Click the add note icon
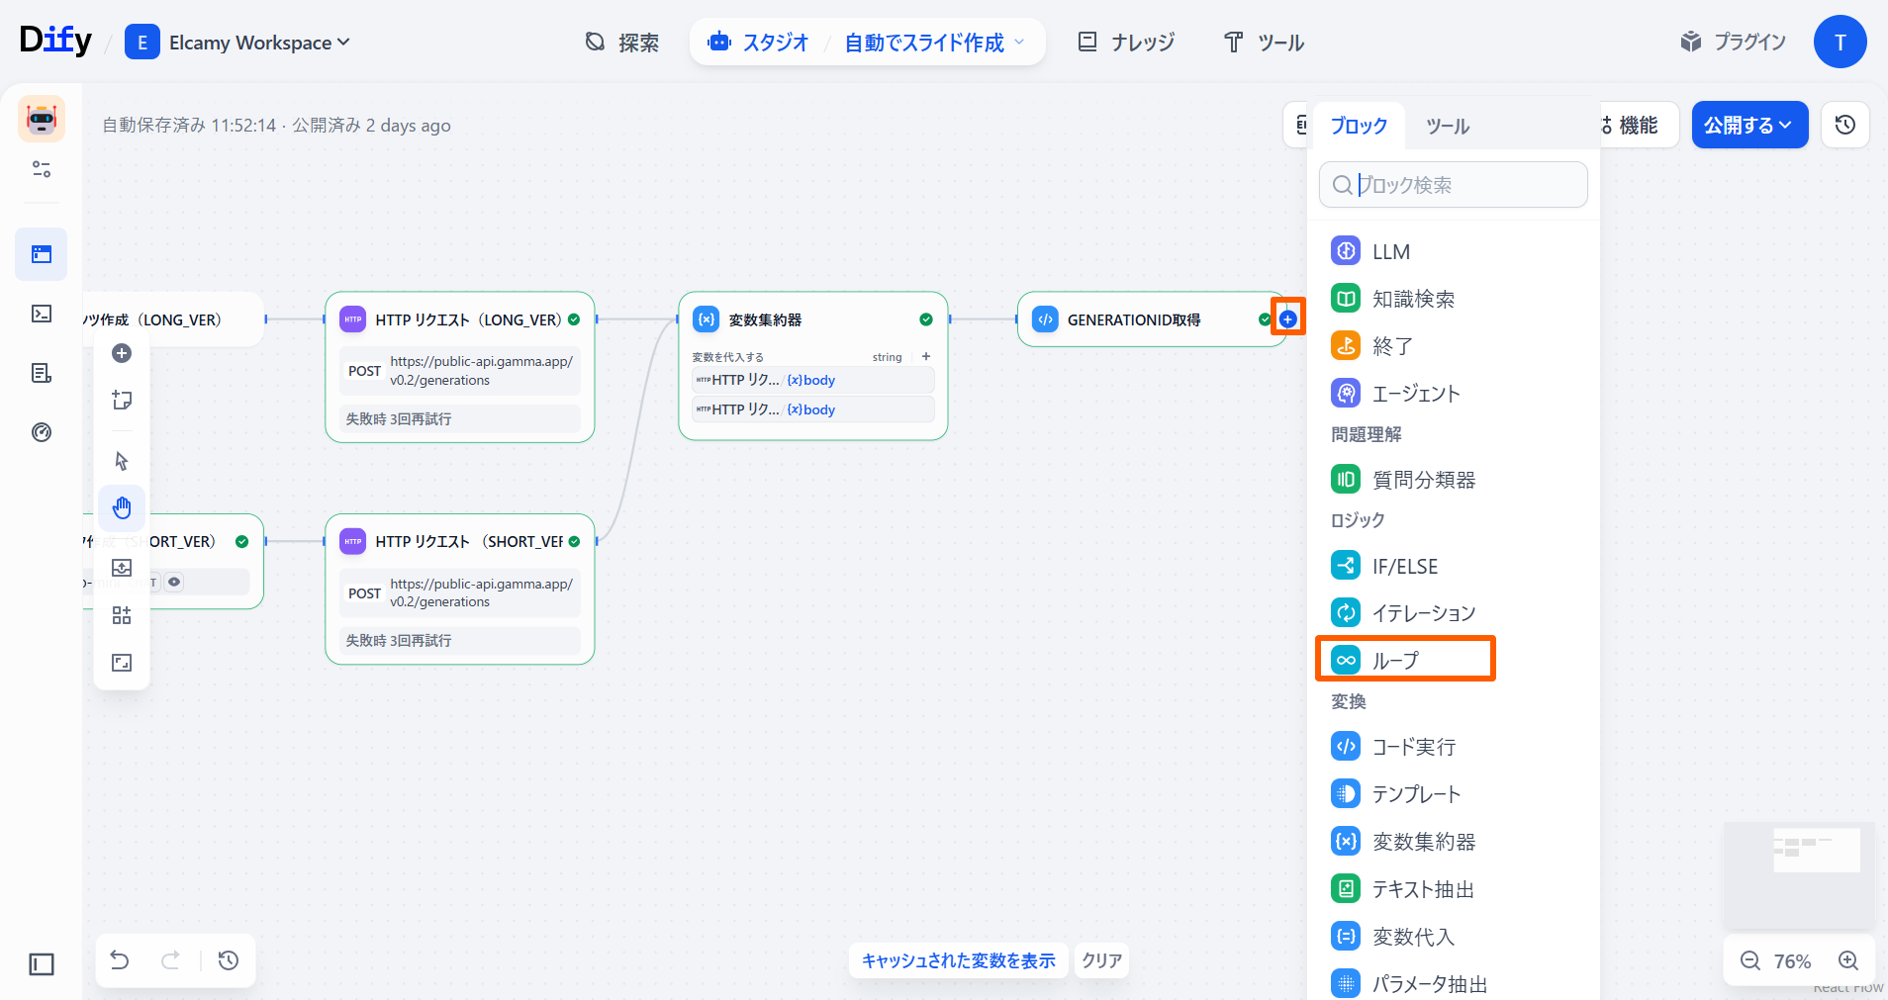 point(122,400)
